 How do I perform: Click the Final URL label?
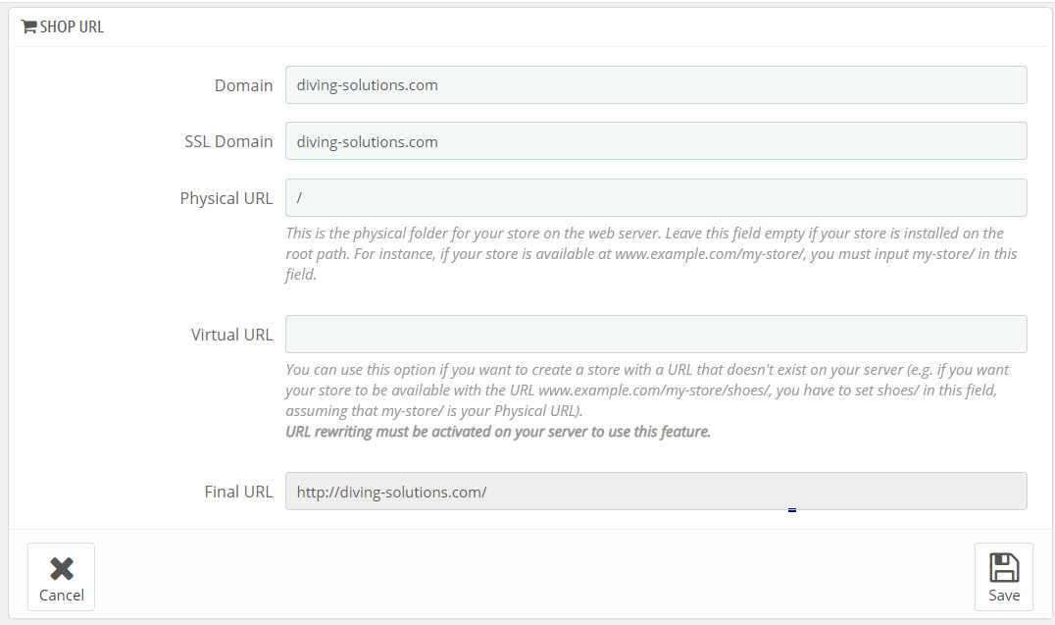coord(238,492)
